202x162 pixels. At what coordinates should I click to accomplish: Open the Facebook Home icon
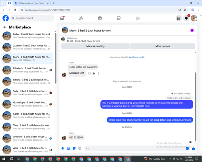click(x=62, y=18)
